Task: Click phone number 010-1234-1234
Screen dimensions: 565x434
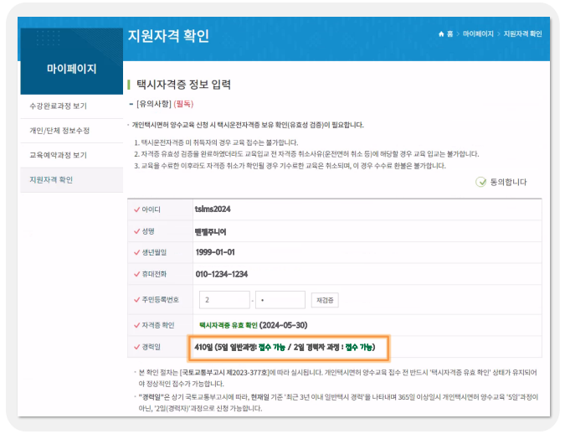Action: (222, 274)
